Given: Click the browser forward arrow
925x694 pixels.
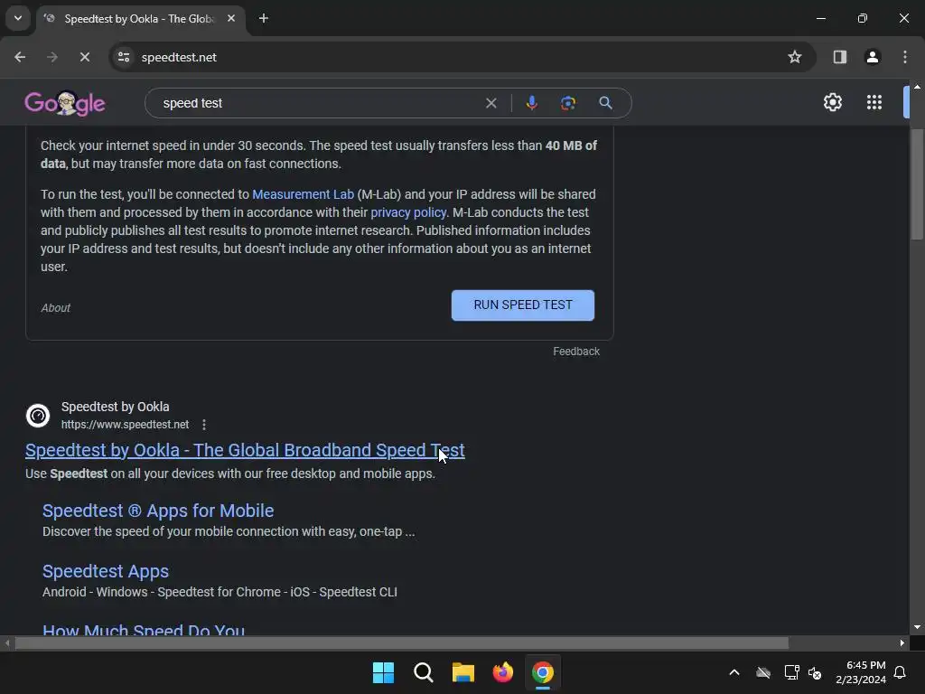Looking at the screenshot, I should [x=51, y=57].
